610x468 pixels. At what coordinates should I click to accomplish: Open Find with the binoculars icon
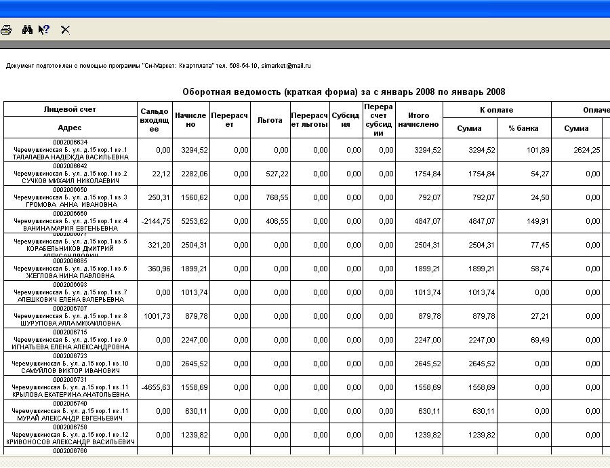pyautogui.click(x=27, y=30)
